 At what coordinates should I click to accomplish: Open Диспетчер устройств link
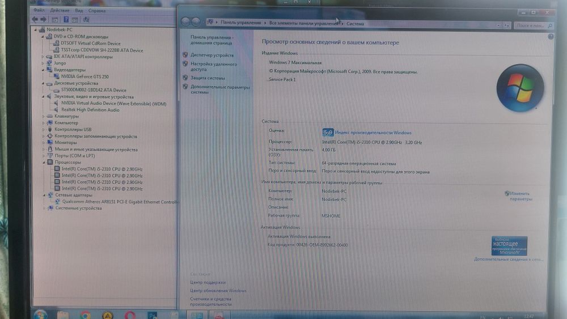pyautogui.click(x=212, y=56)
